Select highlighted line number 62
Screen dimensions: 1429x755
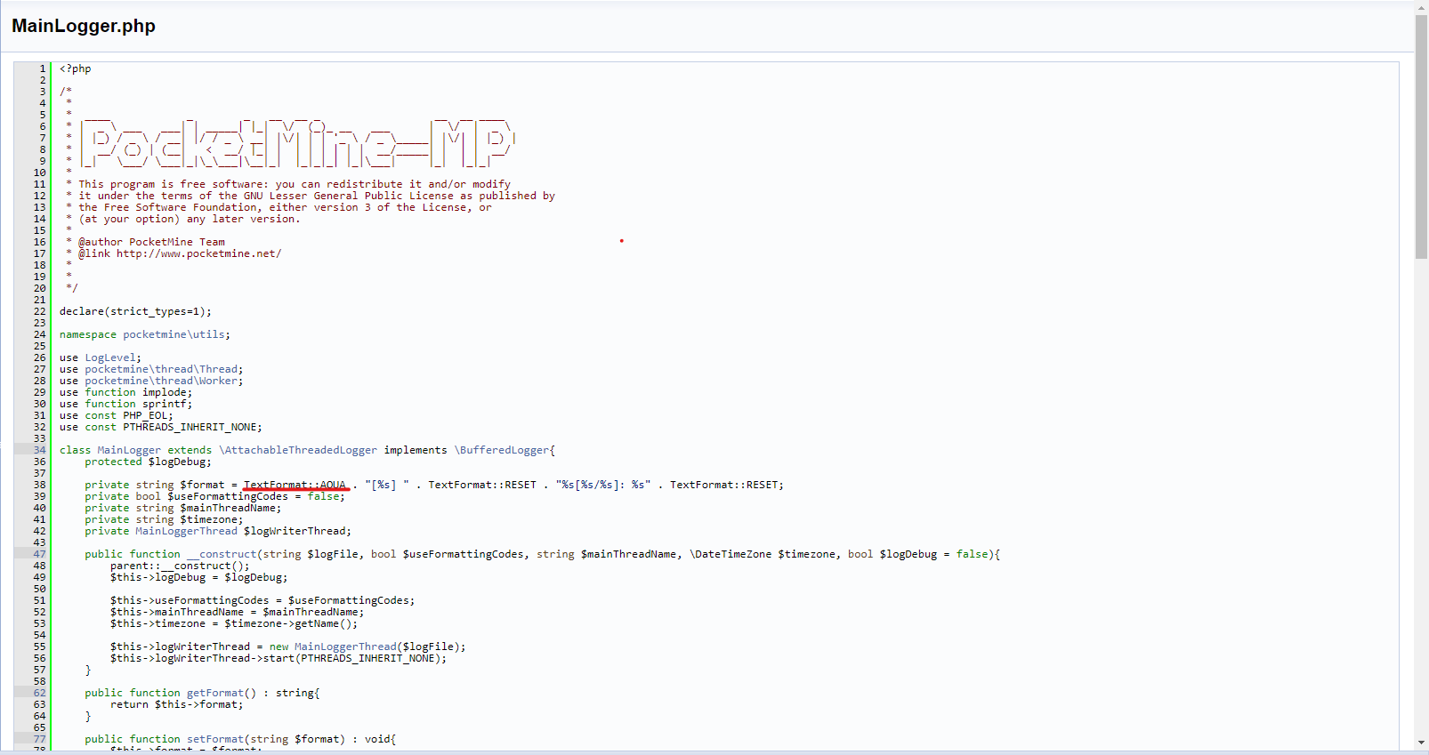(x=39, y=694)
